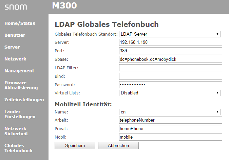Click the 'Virtuel Lists:' label

pos(67,93)
